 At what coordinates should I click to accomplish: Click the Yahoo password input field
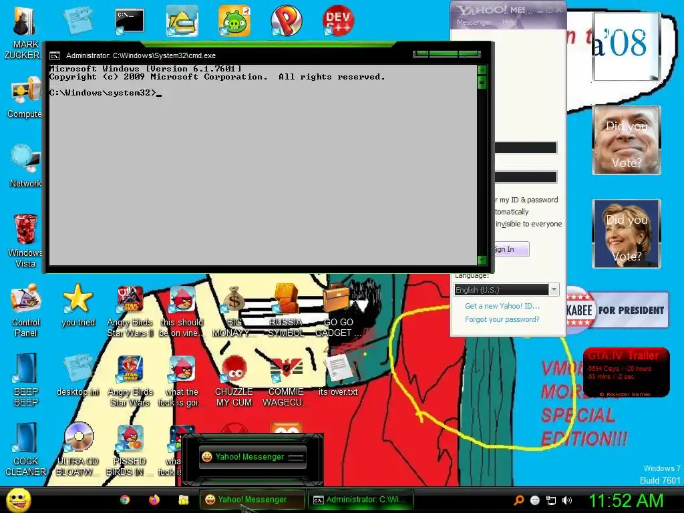(526, 176)
